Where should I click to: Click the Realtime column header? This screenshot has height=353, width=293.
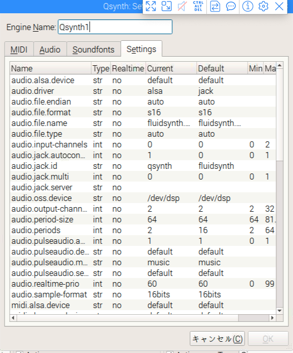pos(128,68)
